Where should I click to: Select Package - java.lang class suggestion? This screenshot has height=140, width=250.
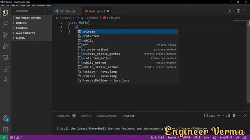[x=128, y=72]
